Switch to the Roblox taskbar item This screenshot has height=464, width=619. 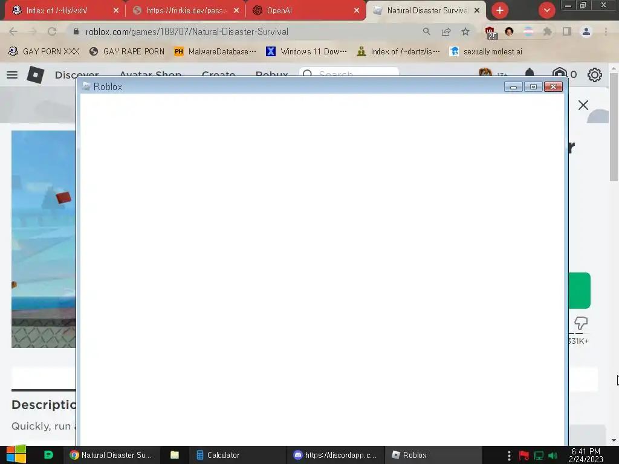(433, 455)
